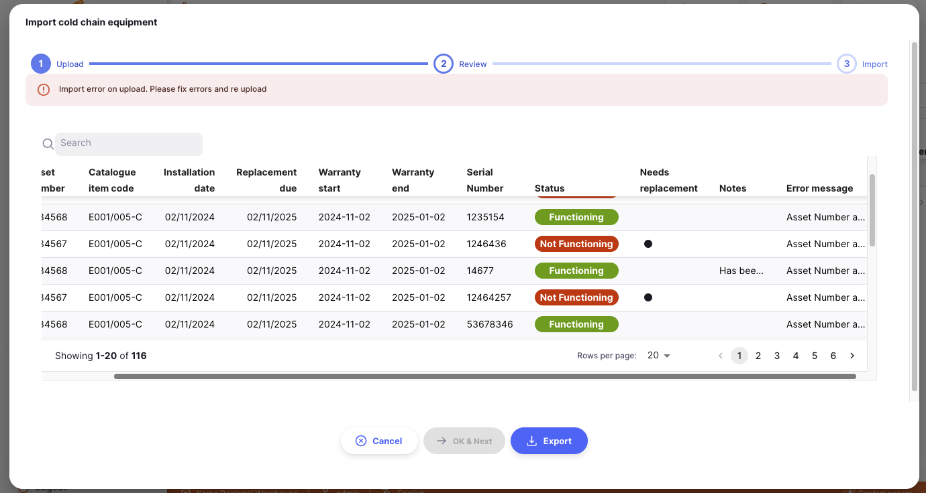This screenshot has height=493, width=926.
Task: Click the Warranty end column header
Action: click(413, 180)
